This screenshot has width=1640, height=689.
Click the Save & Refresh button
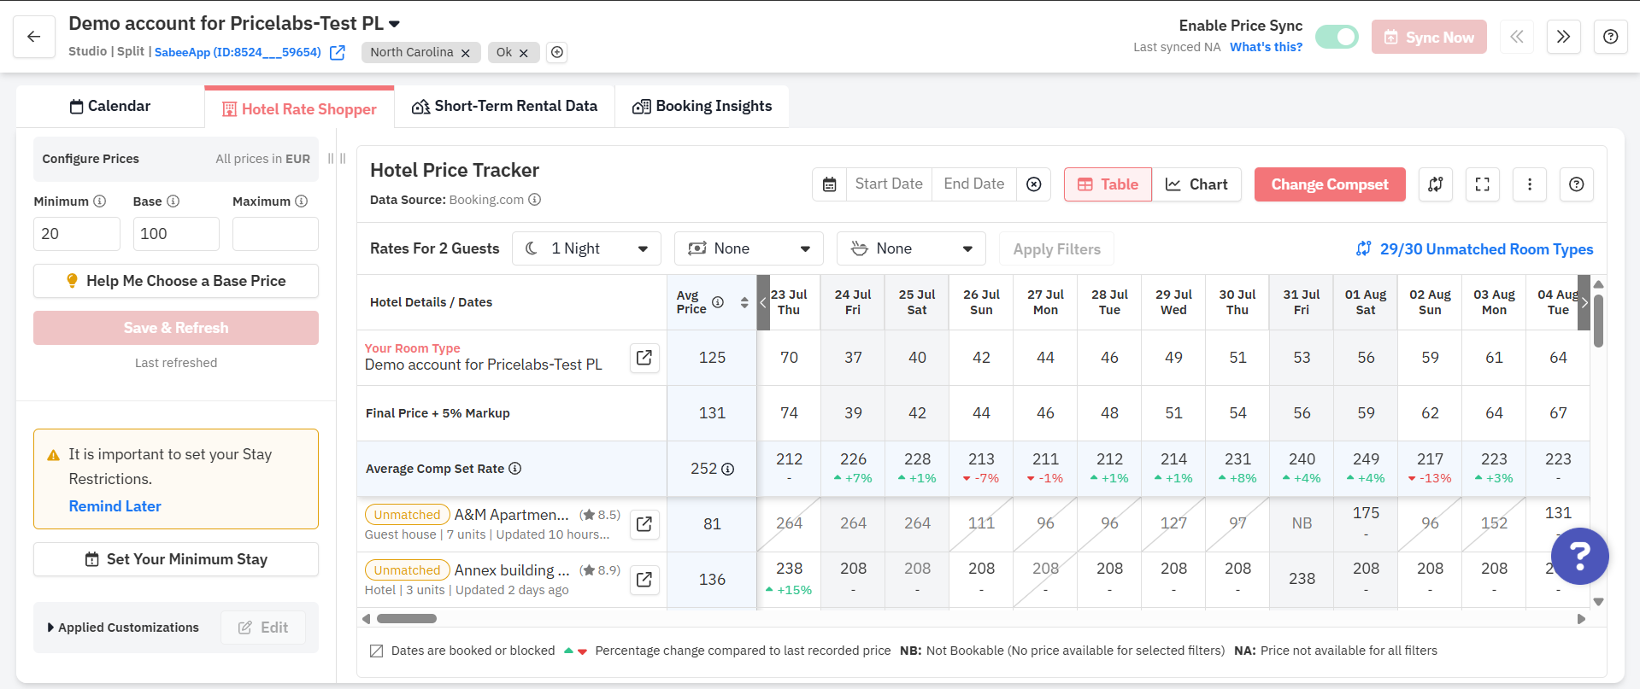pyautogui.click(x=176, y=328)
